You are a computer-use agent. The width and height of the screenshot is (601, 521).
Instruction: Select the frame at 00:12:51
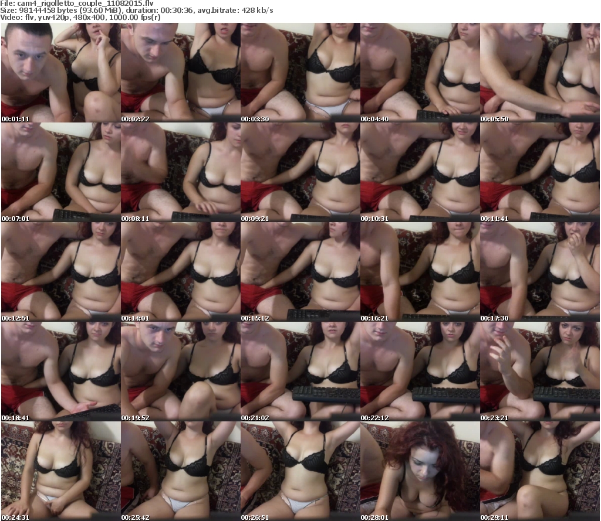click(61, 272)
